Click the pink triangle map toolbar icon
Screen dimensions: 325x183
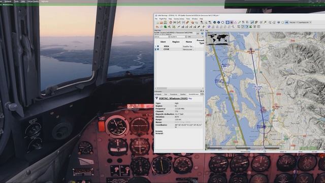point(235,22)
